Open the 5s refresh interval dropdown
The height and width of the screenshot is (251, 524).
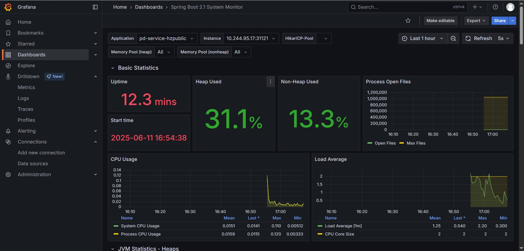tap(504, 38)
